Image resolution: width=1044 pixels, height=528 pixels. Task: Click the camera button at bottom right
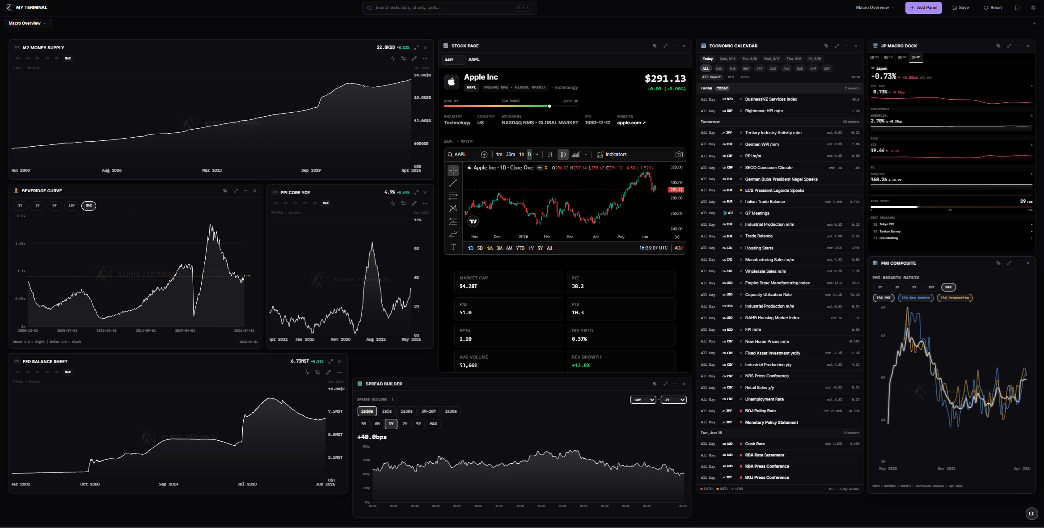[1031, 513]
